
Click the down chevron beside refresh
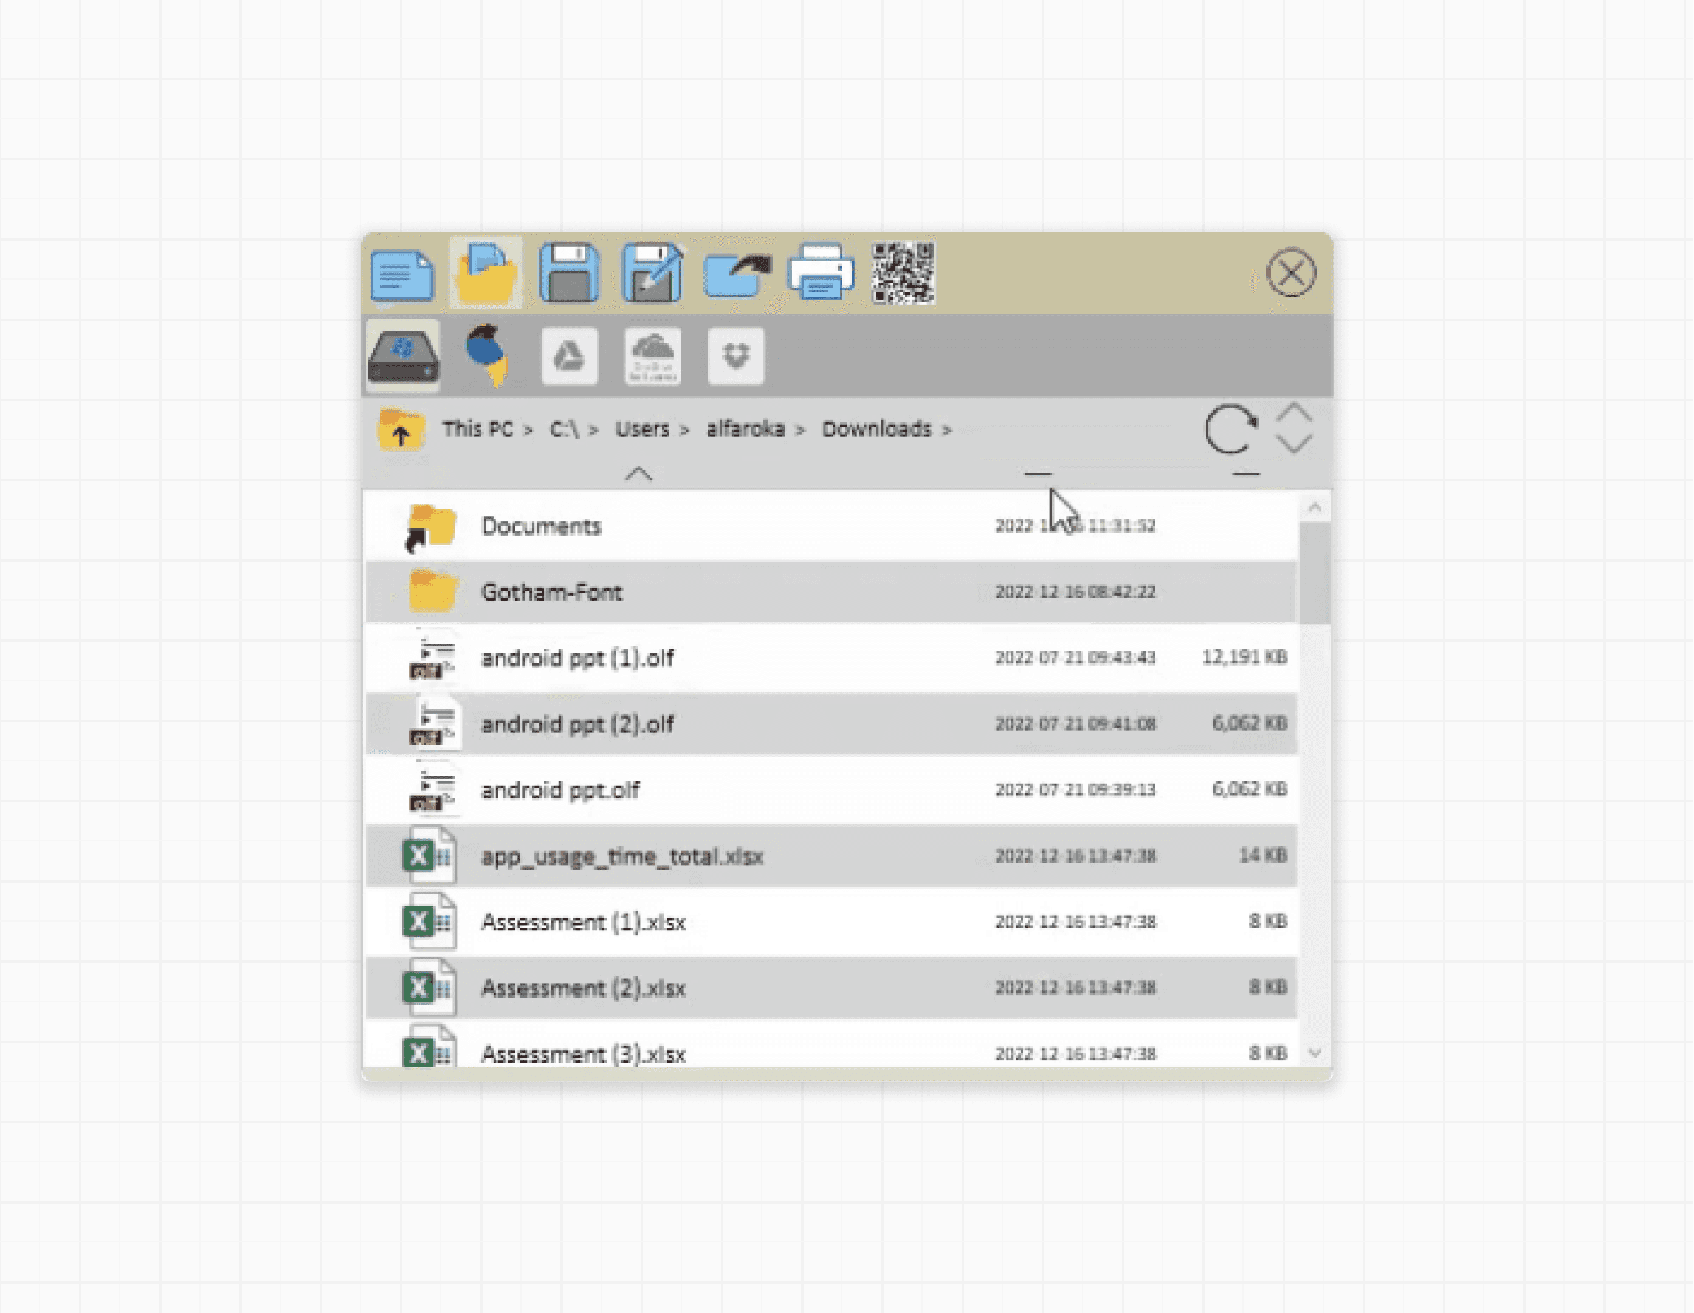pyautogui.click(x=1294, y=444)
